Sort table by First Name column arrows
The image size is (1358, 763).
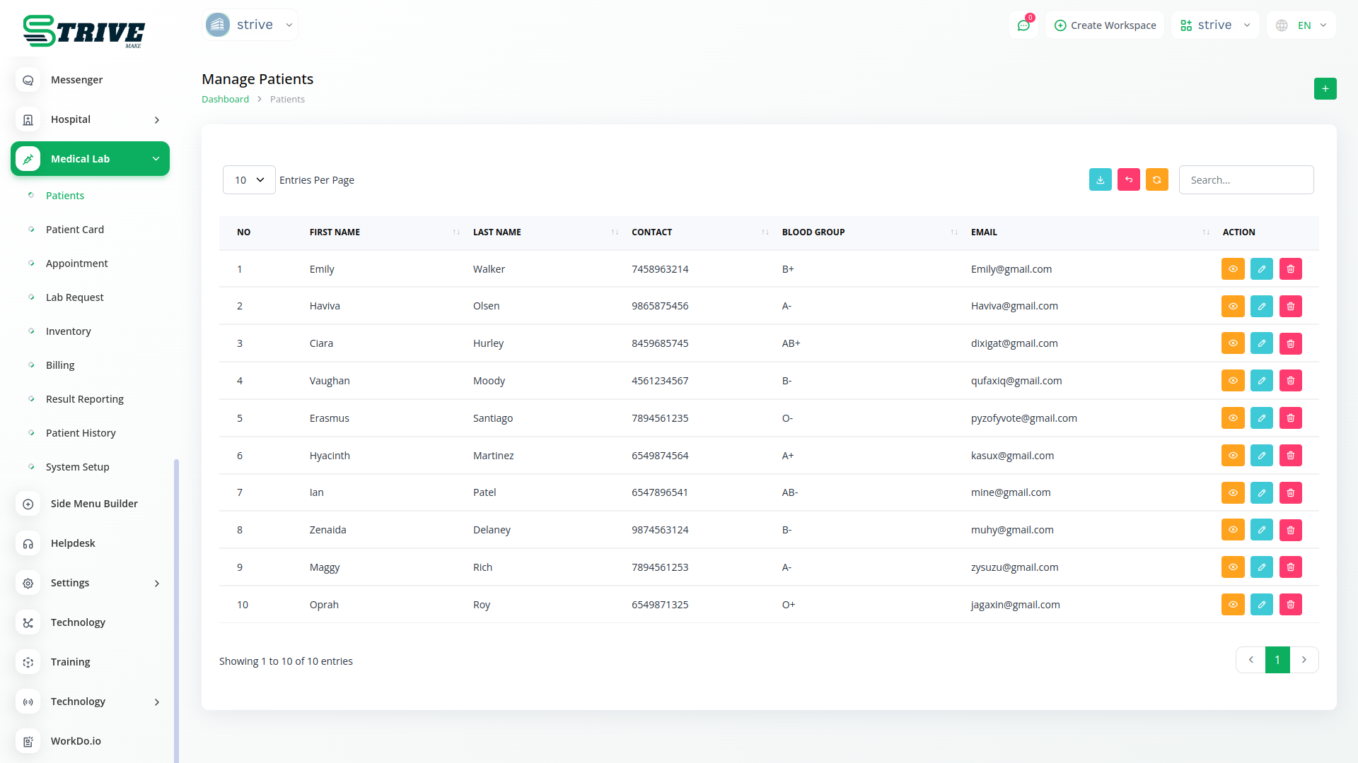coord(456,232)
